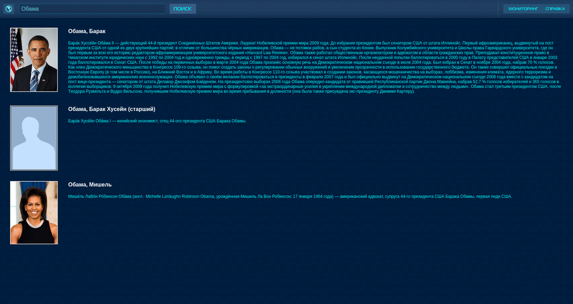Click the placeholder silhouette for 'Барак Хусейн (старший)'
Image resolution: width=573 pixels, height=304 pixels.
pyautogui.click(x=34, y=138)
